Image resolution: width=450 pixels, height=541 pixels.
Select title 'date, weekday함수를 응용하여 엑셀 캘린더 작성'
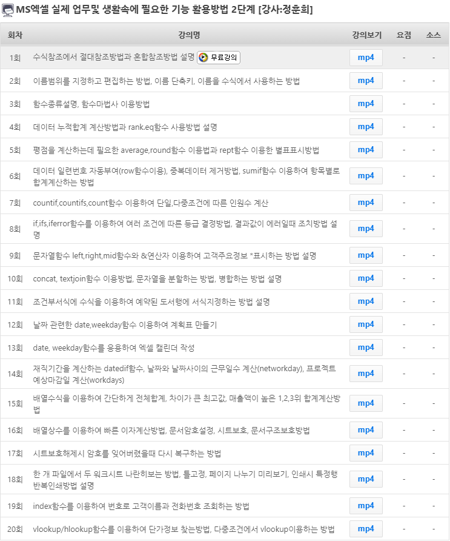click(x=114, y=348)
